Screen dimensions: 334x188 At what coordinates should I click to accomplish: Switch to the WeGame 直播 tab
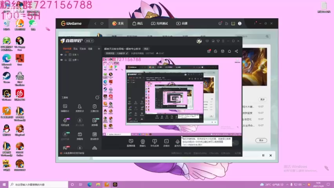(182, 23)
